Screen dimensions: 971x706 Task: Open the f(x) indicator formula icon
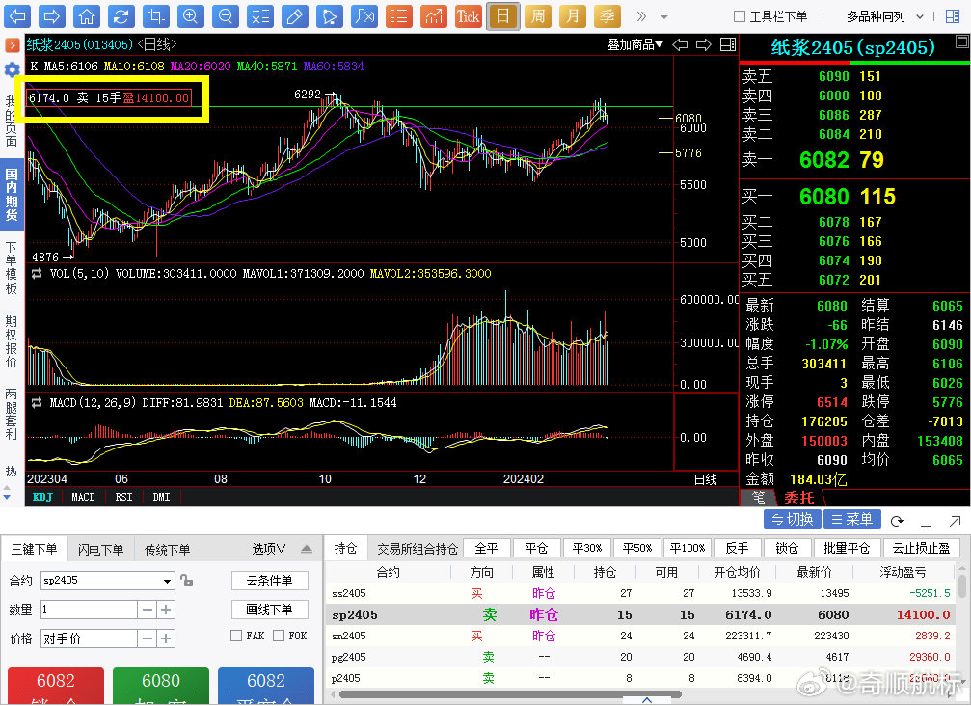pyautogui.click(x=364, y=16)
